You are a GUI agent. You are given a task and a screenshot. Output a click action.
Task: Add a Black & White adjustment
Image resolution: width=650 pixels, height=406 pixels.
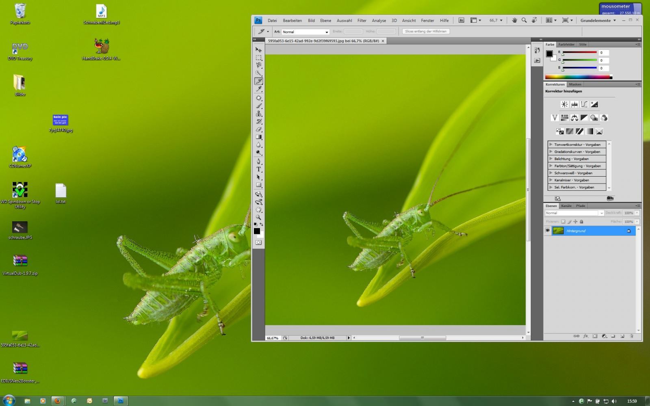pyautogui.click(x=584, y=118)
